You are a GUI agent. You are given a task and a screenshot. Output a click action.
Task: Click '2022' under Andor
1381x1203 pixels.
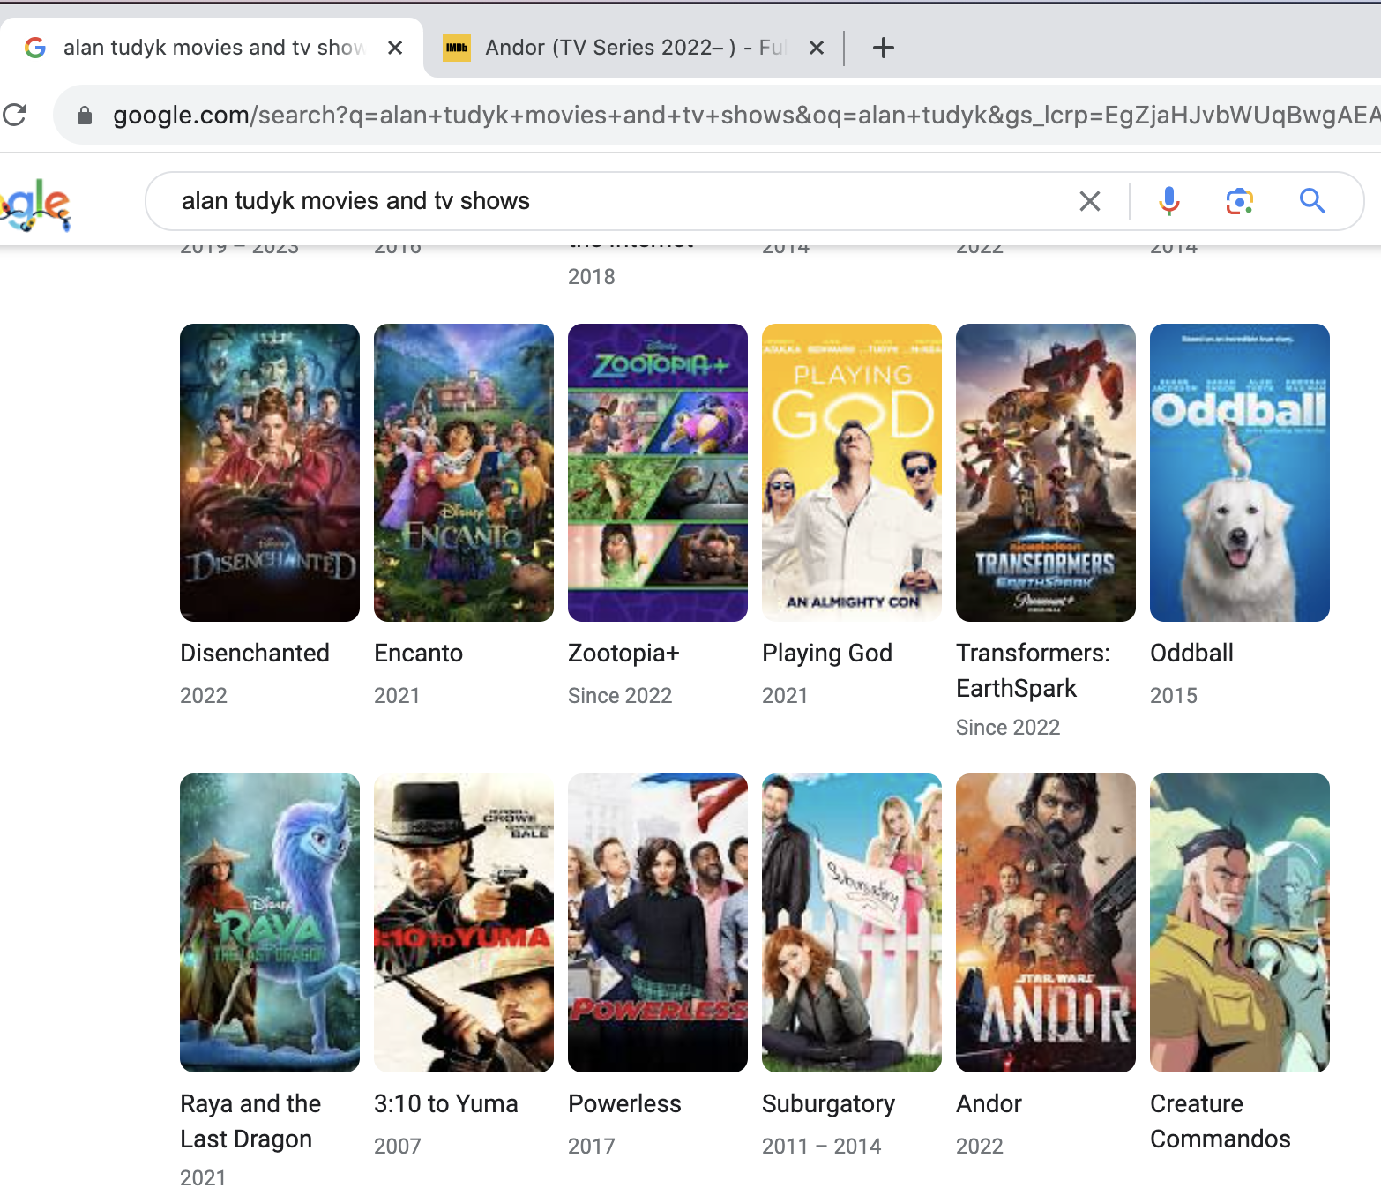(980, 1146)
